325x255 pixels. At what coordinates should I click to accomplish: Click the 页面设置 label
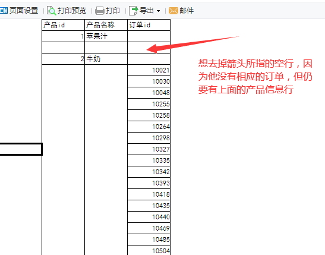click(x=24, y=10)
